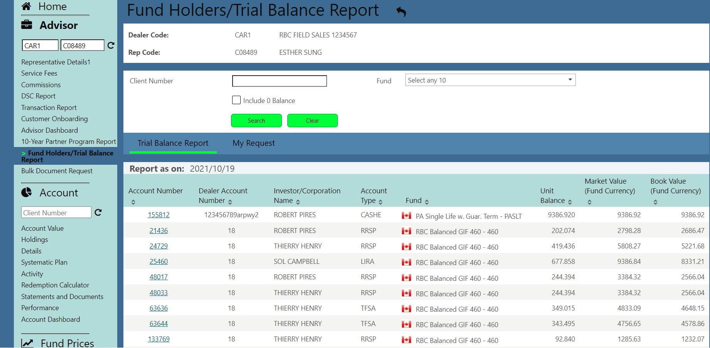This screenshot has width=710, height=348.
Task: Focus the Client Number search field
Action: coord(280,81)
